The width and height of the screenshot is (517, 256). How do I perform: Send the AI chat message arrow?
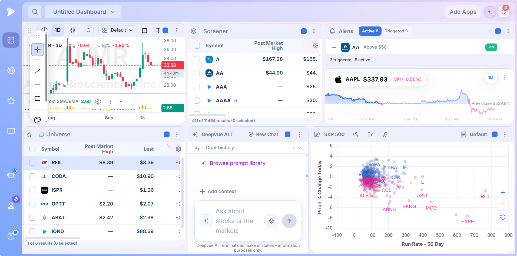click(289, 221)
